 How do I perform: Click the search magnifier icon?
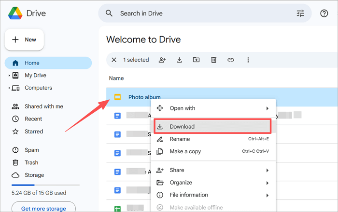pos(109,13)
